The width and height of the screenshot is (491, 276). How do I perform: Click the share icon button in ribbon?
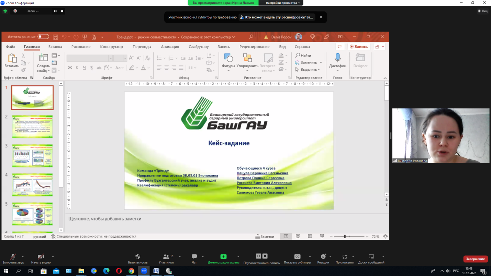377,47
